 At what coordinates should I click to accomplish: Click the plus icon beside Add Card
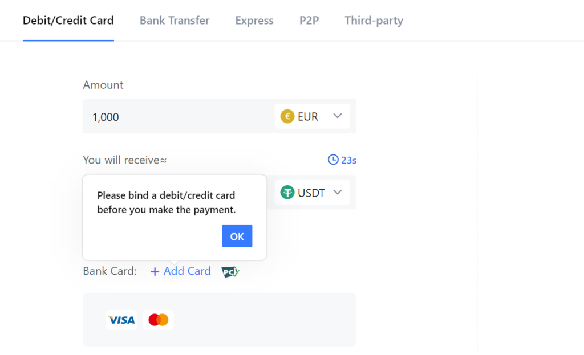click(x=154, y=271)
